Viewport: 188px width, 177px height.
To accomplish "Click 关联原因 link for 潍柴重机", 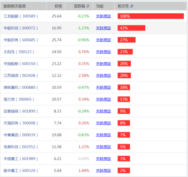I will click(x=103, y=87).
